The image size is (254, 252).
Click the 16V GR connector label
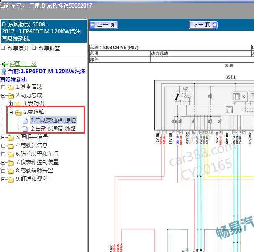pos(171,138)
